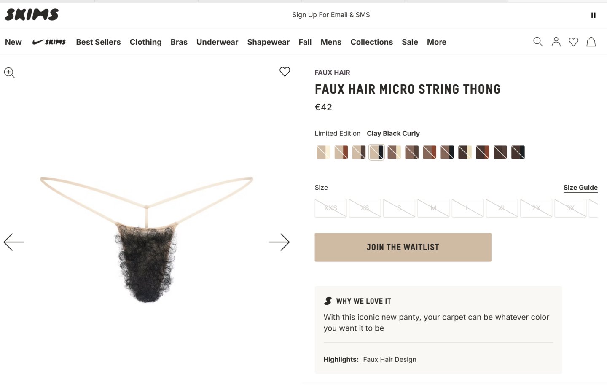
Task: Click the Join the Waitlist button
Action: (x=403, y=247)
